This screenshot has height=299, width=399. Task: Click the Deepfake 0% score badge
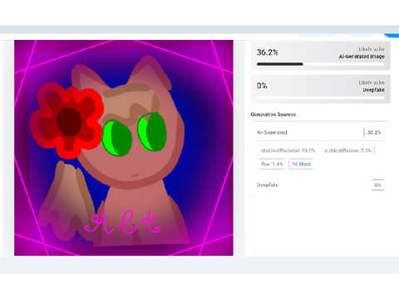click(x=377, y=184)
